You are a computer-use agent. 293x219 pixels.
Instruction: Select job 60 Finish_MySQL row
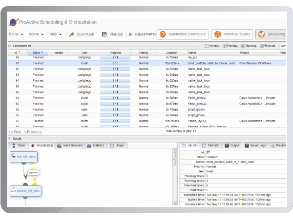point(147,104)
